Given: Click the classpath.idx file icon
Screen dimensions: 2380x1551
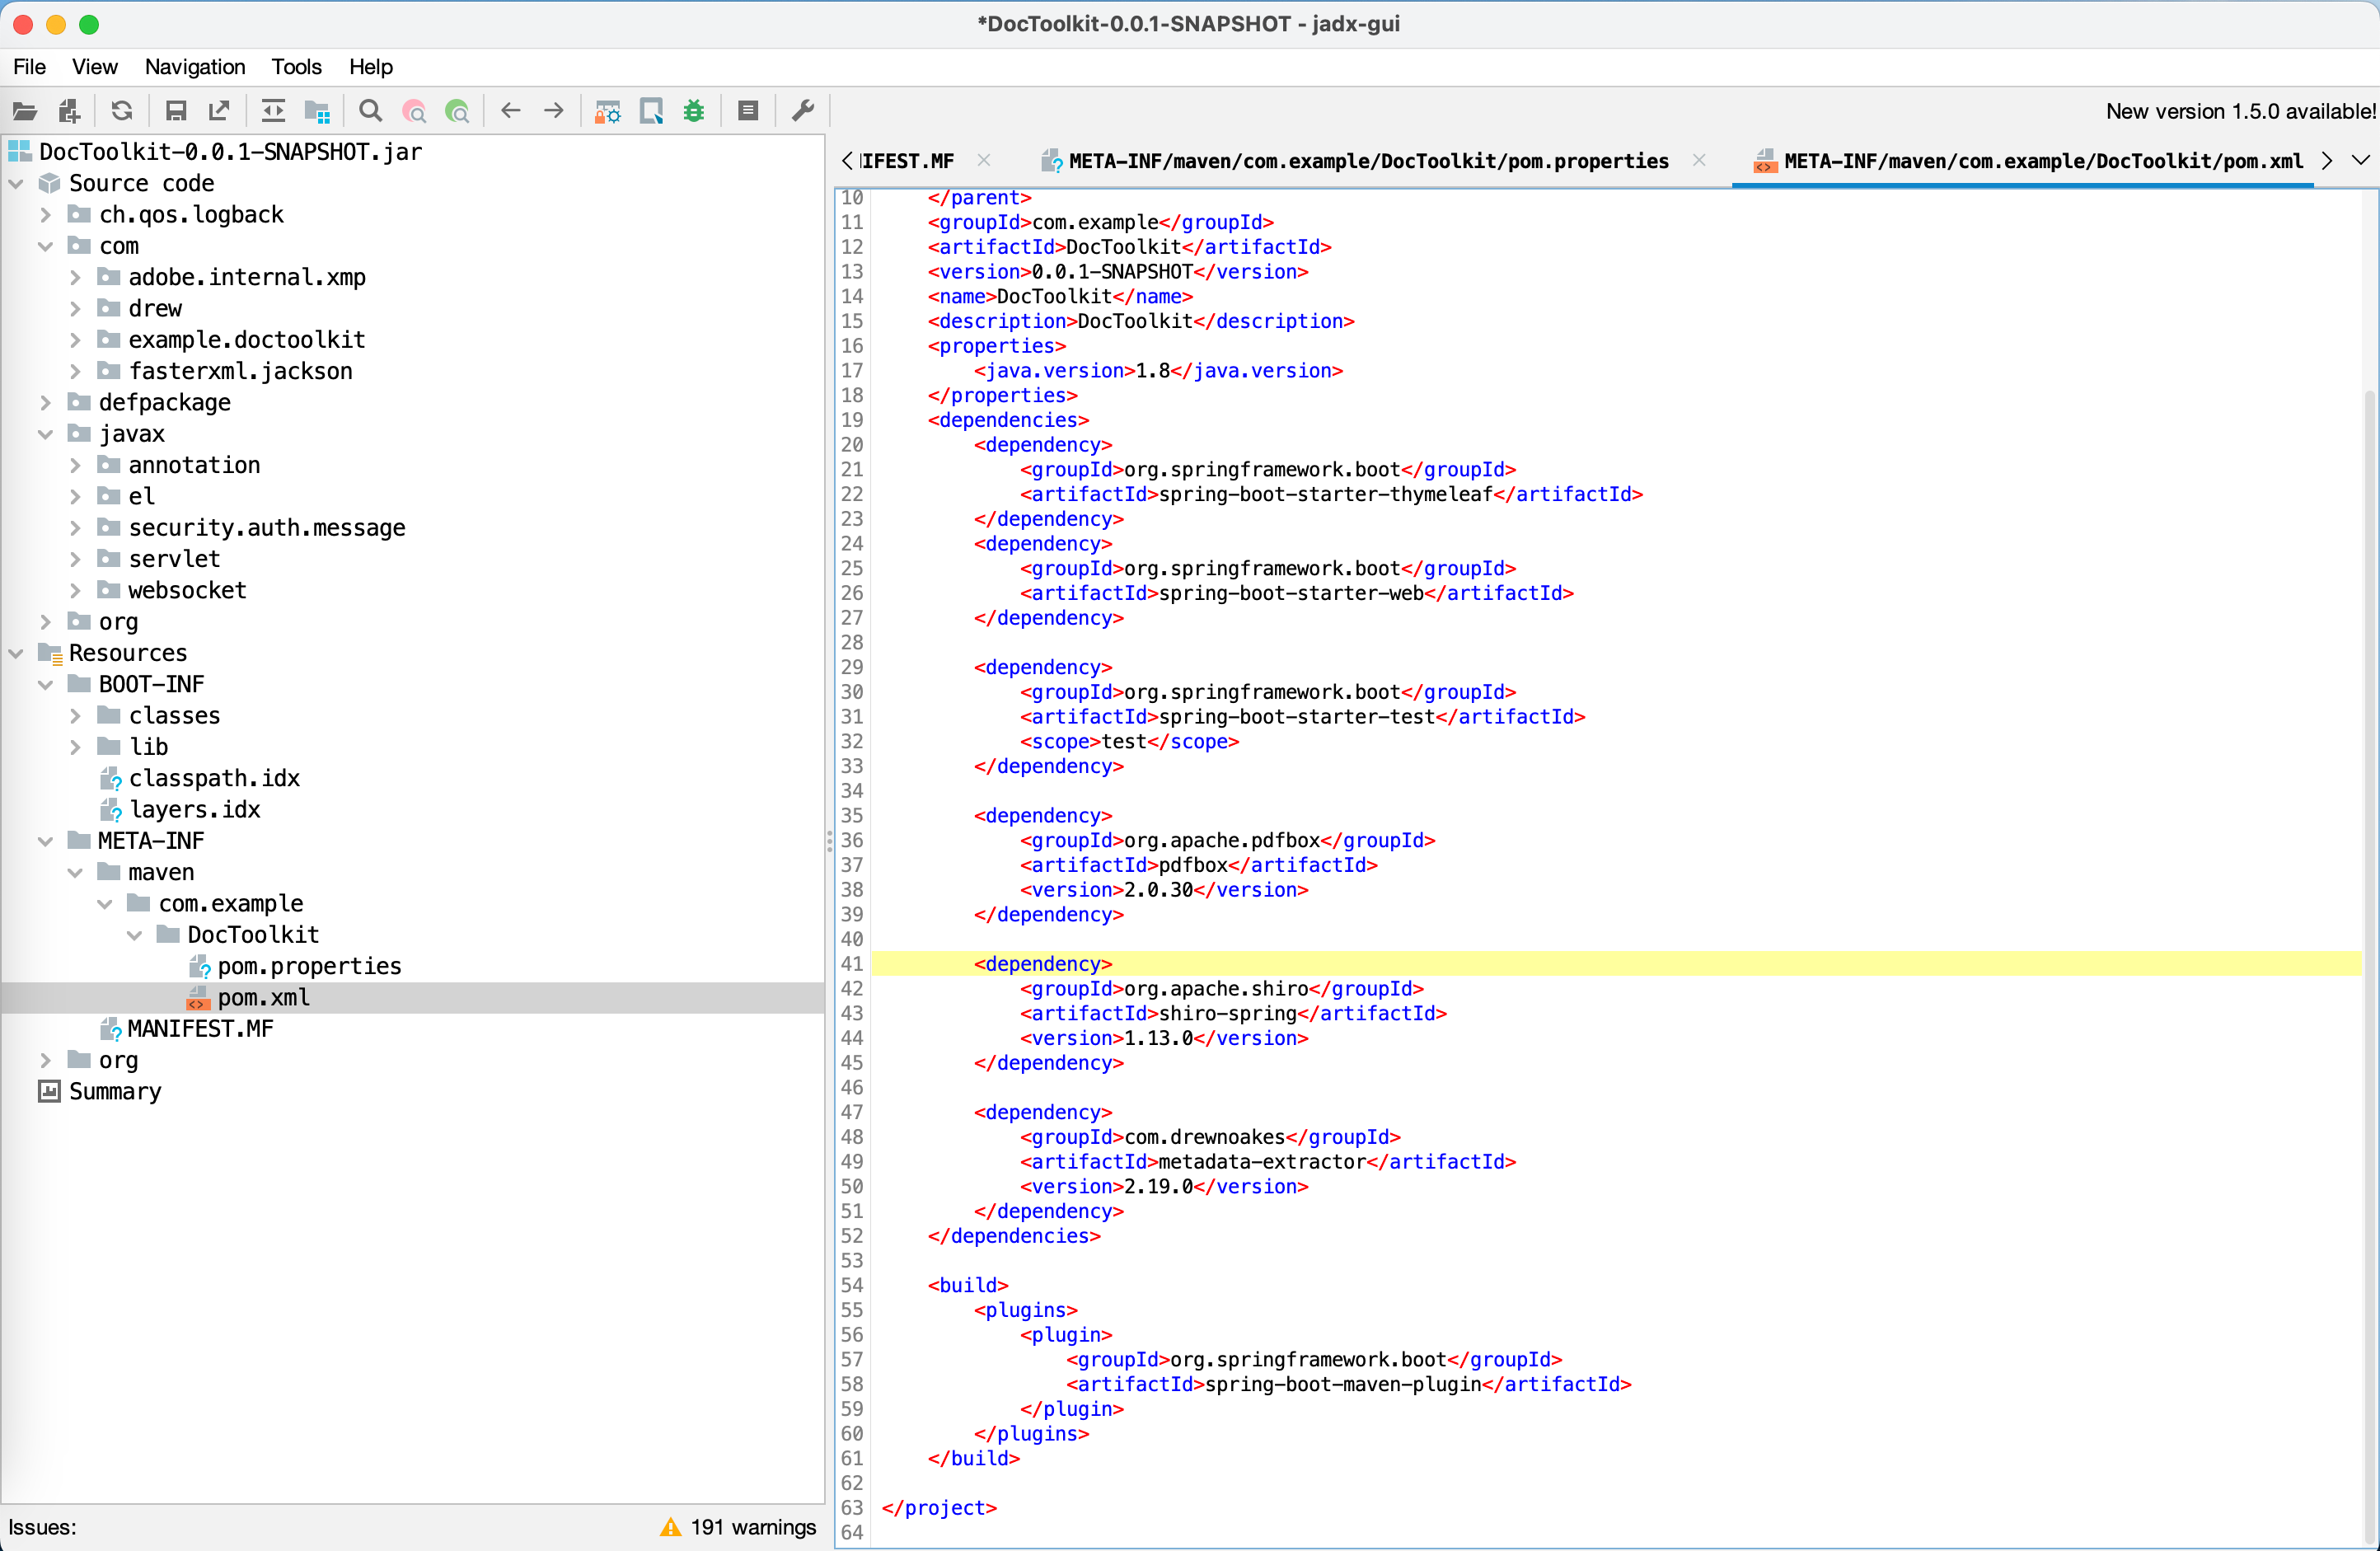Looking at the screenshot, I should click(x=110, y=778).
